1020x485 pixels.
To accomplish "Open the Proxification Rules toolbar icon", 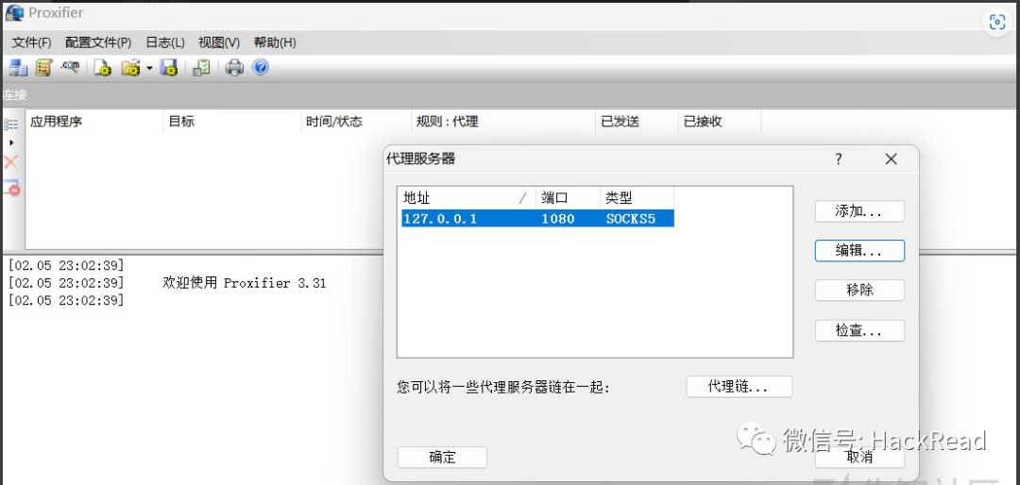I will click(43, 68).
